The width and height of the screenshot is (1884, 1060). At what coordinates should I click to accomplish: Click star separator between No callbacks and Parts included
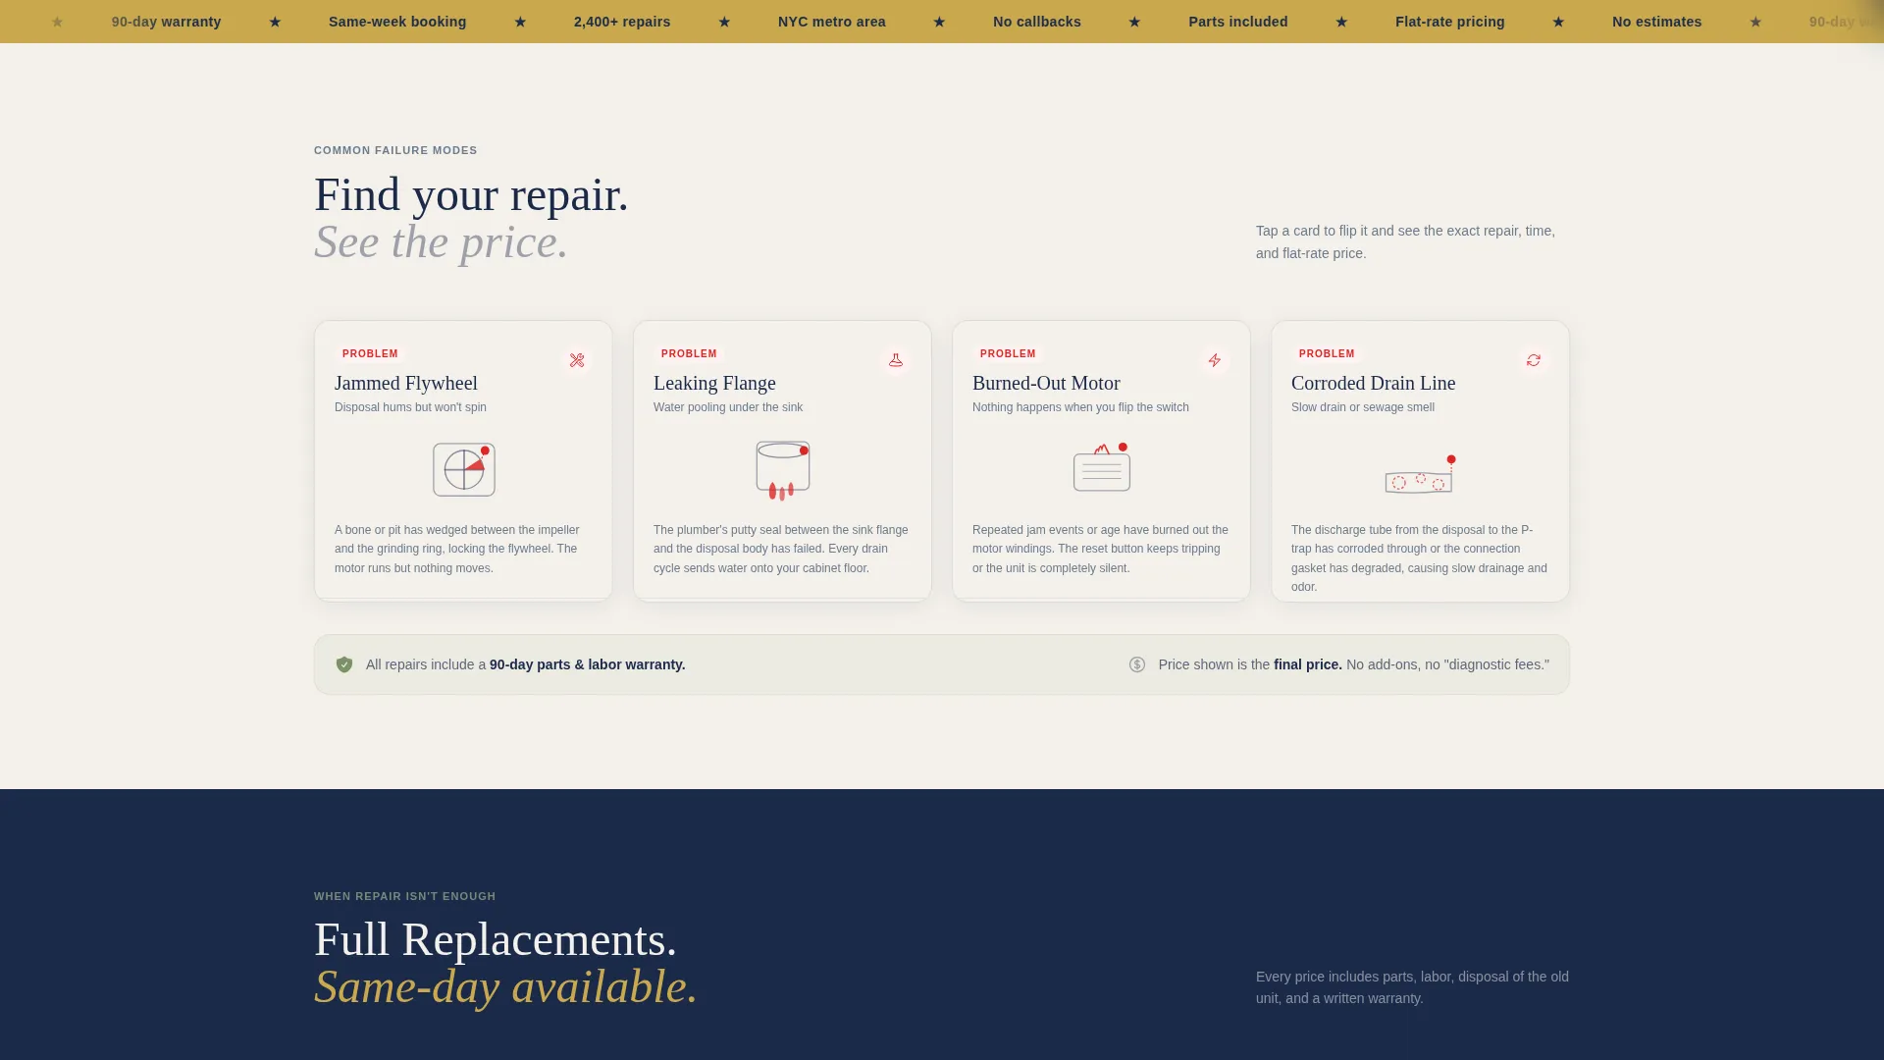tap(1134, 22)
